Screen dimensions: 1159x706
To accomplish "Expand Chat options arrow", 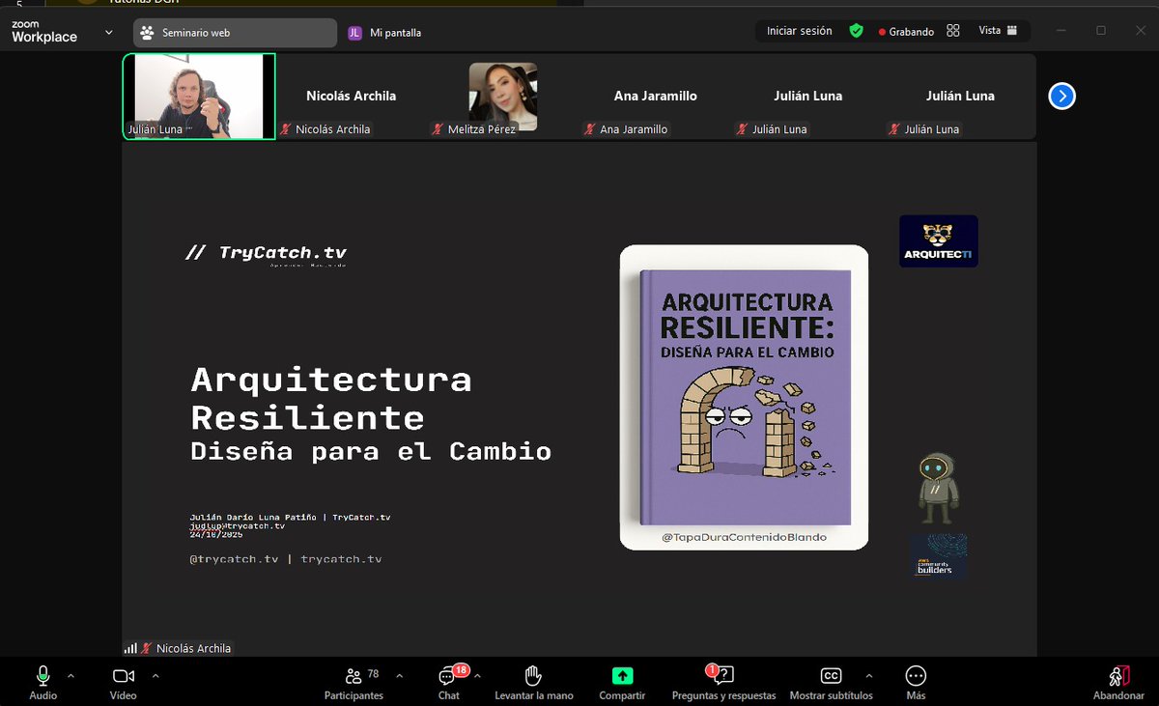I will (477, 676).
